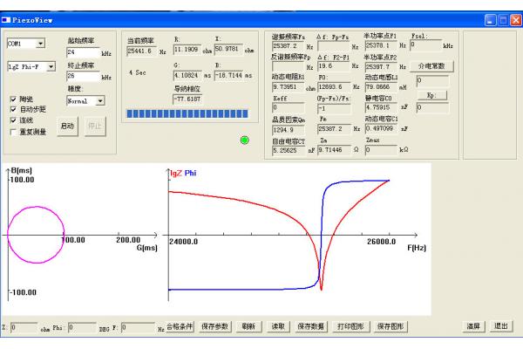Focus the 起始频率 field showing 24
Viewport: 523px width, 349px height.
click(x=84, y=52)
